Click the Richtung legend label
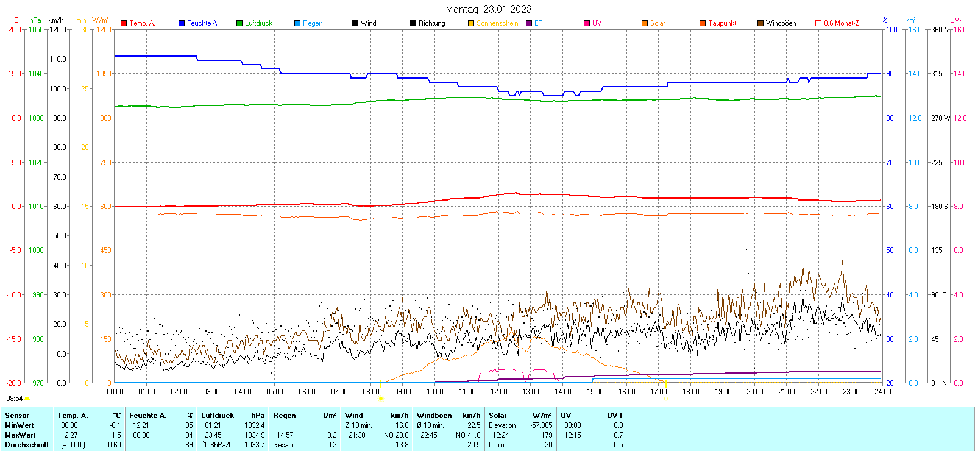The height and width of the screenshot is (451, 975). click(431, 23)
